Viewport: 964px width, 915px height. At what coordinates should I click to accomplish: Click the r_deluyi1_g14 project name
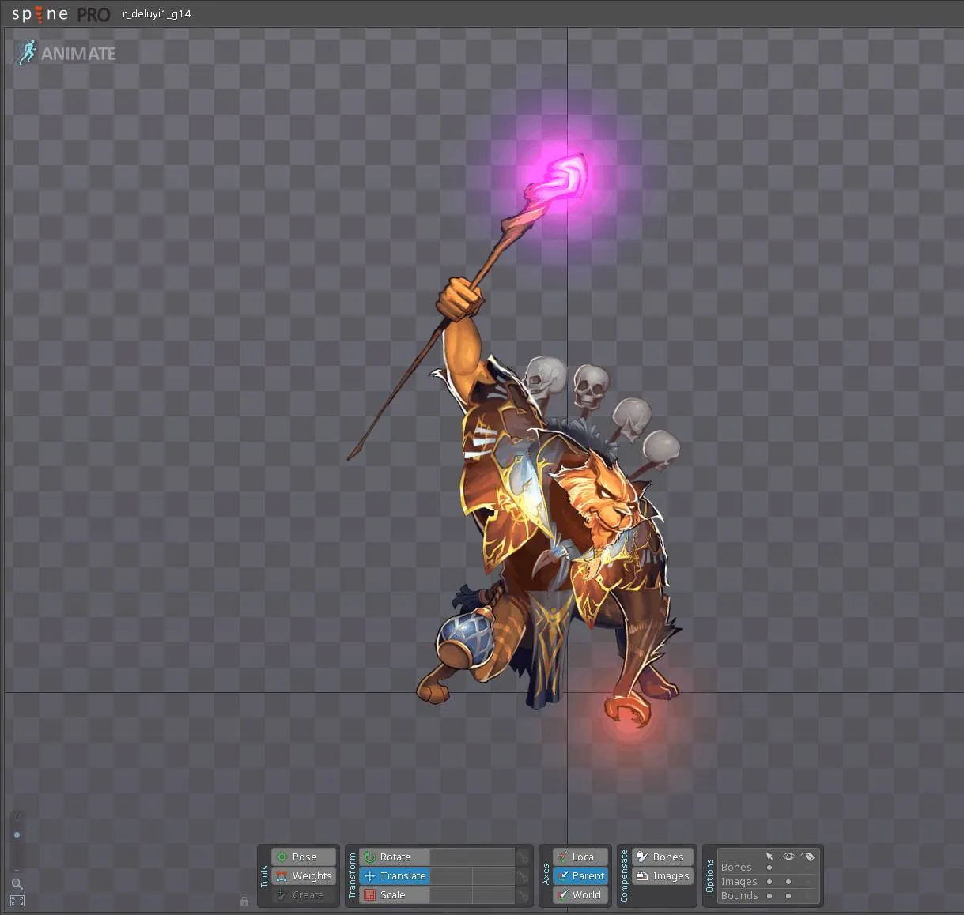pos(157,14)
